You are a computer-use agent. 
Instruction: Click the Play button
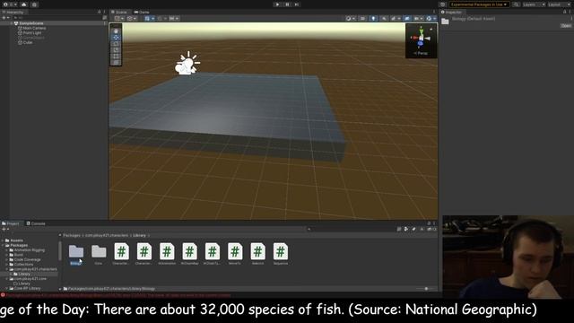pyautogui.click(x=277, y=4)
